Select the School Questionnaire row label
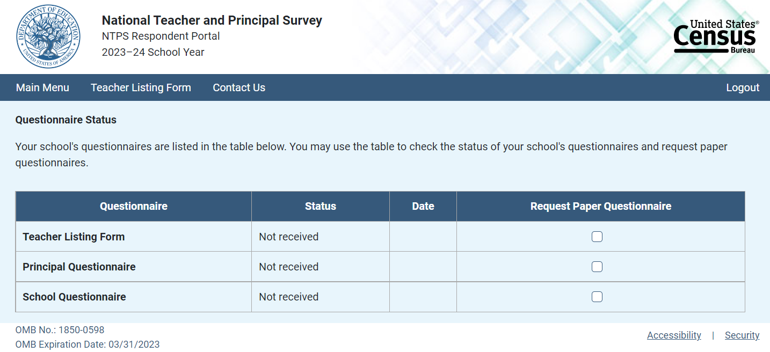This screenshot has width=770, height=352. pyautogui.click(x=74, y=297)
